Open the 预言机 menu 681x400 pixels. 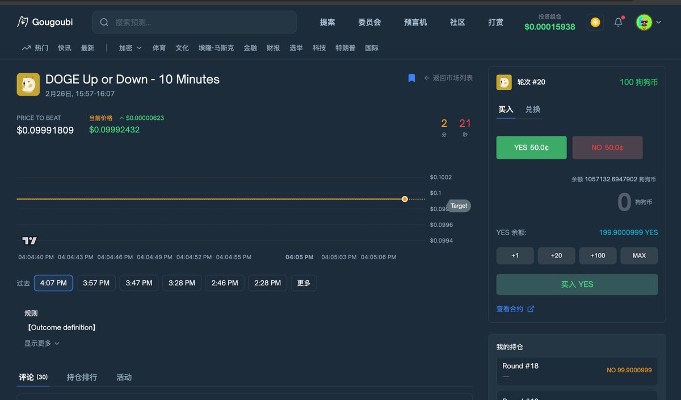415,22
